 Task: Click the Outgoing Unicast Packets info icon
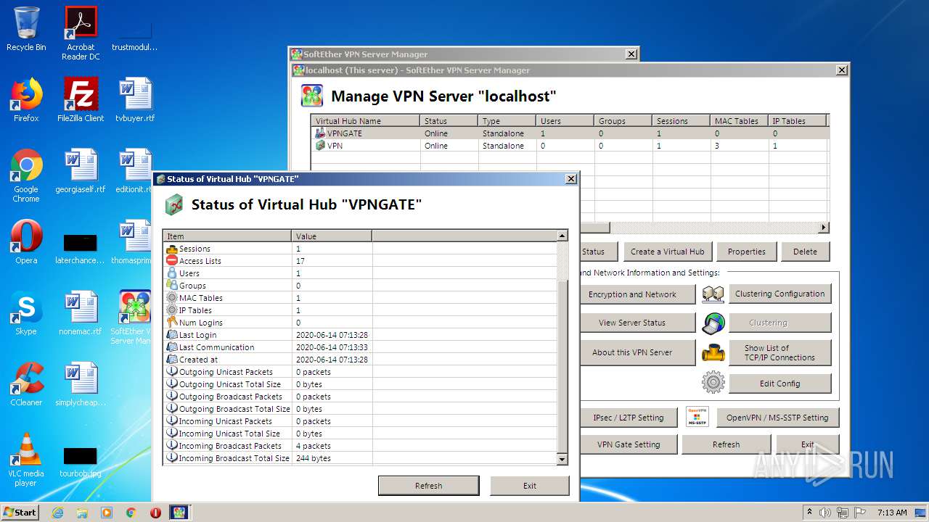pyautogui.click(x=172, y=372)
